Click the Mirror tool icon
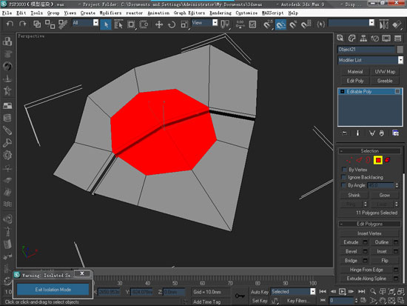Screen dimensions: 407x306 click(384, 24)
